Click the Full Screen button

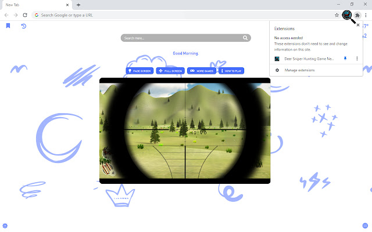tap(170, 71)
